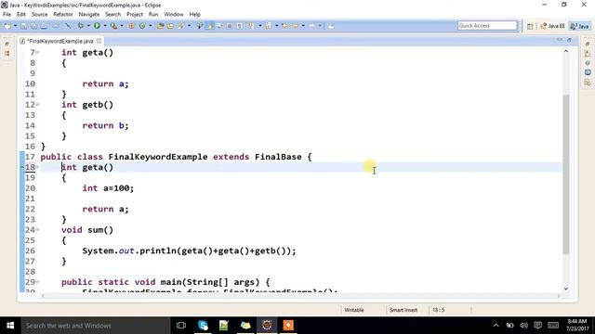Screen dimensions: 595x334
Task: Click the New file toolbar icon
Action: point(7,26)
